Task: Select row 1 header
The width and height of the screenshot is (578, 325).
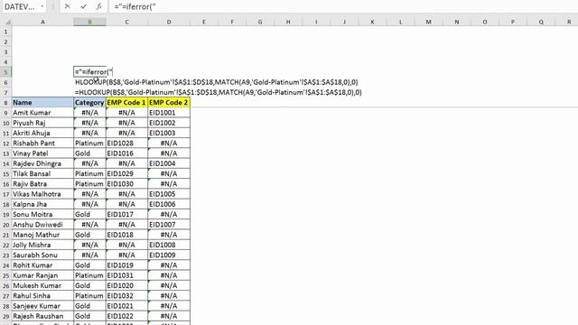Action: (6, 32)
